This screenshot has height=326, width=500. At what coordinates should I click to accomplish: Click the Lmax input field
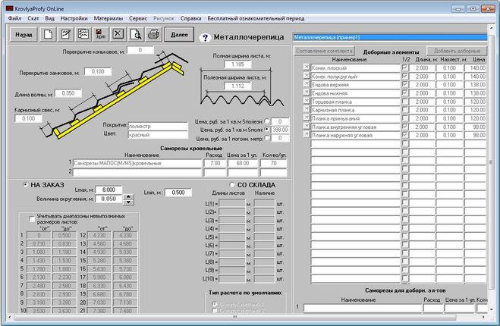[108, 189]
